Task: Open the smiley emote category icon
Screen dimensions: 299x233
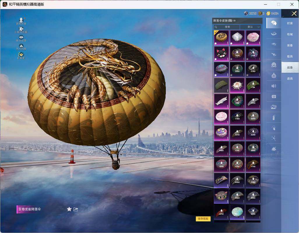Action: pyautogui.click(x=274, y=65)
